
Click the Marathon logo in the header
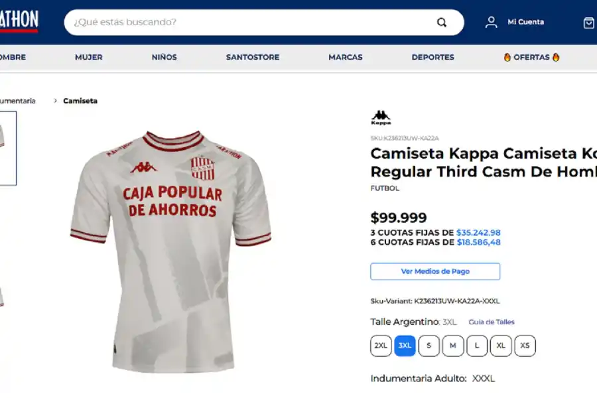point(19,19)
